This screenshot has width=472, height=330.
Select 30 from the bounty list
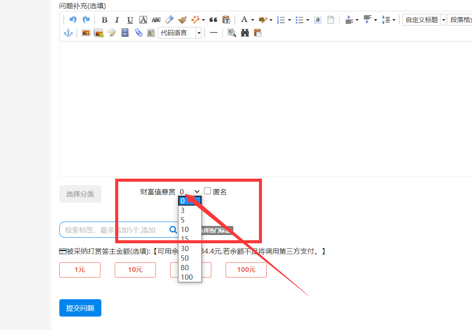[x=185, y=248]
